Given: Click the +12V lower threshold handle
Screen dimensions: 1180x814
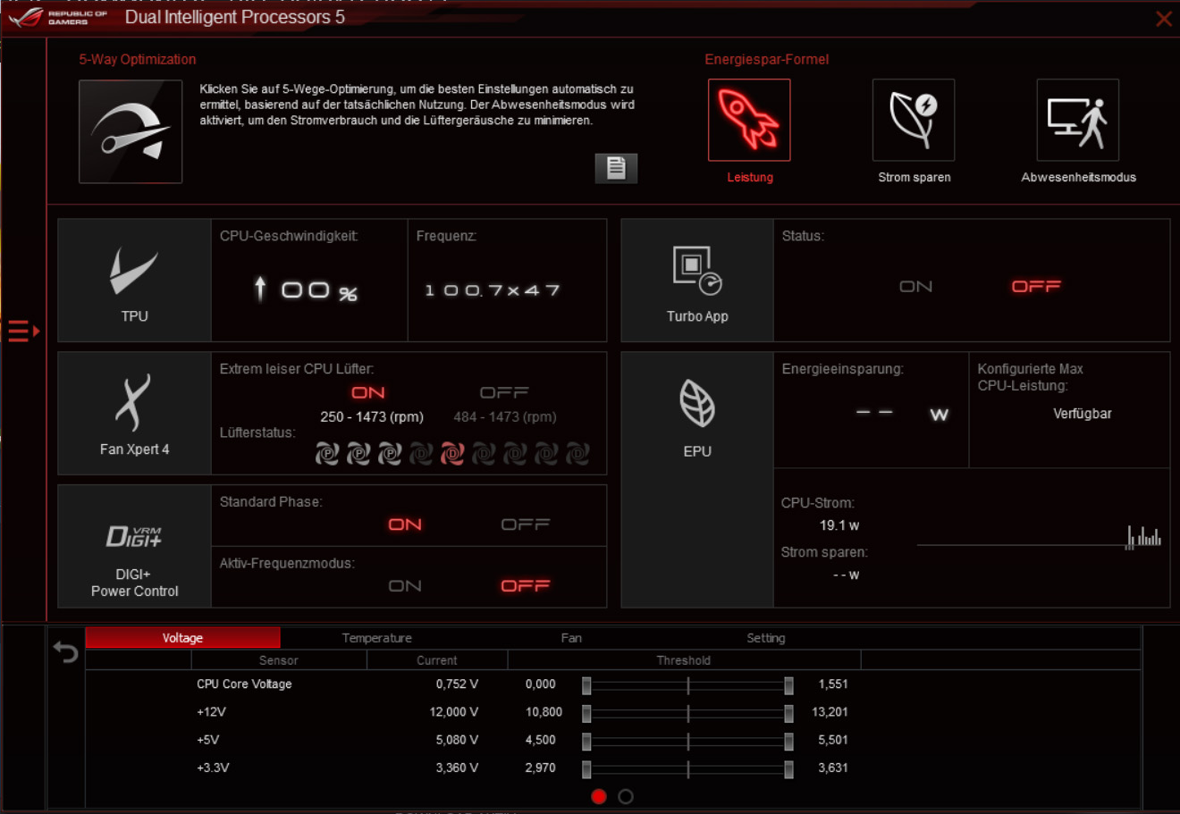Looking at the screenshot, I should tap(586, 713).
